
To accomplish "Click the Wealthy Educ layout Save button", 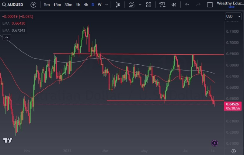I will (x=229, y=7).
